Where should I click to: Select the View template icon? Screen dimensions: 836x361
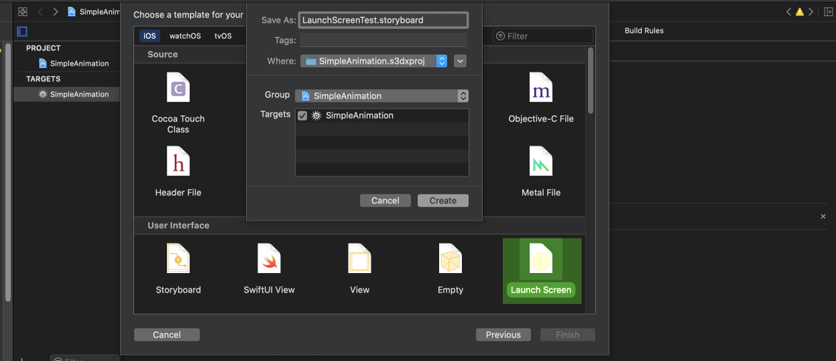point(359,259)
